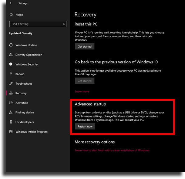Click the Settings window title
Image resolution: width=185 pixels, height=179 pixels.
click(23, 3)
